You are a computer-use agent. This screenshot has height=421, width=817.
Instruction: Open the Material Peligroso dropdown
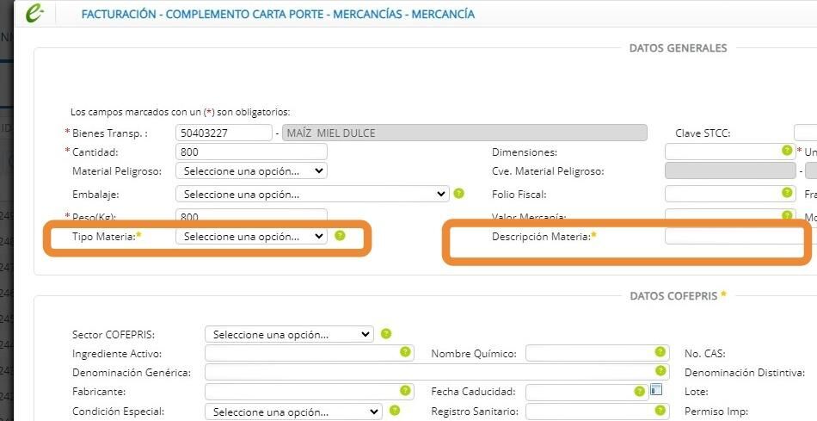point(251,171)
